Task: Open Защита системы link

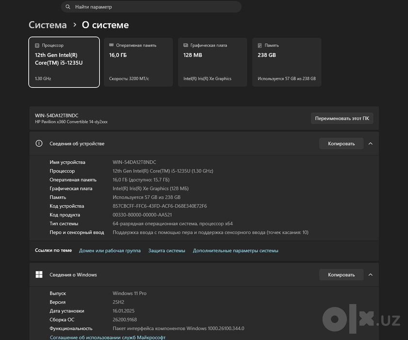Action: coord(166,250)
